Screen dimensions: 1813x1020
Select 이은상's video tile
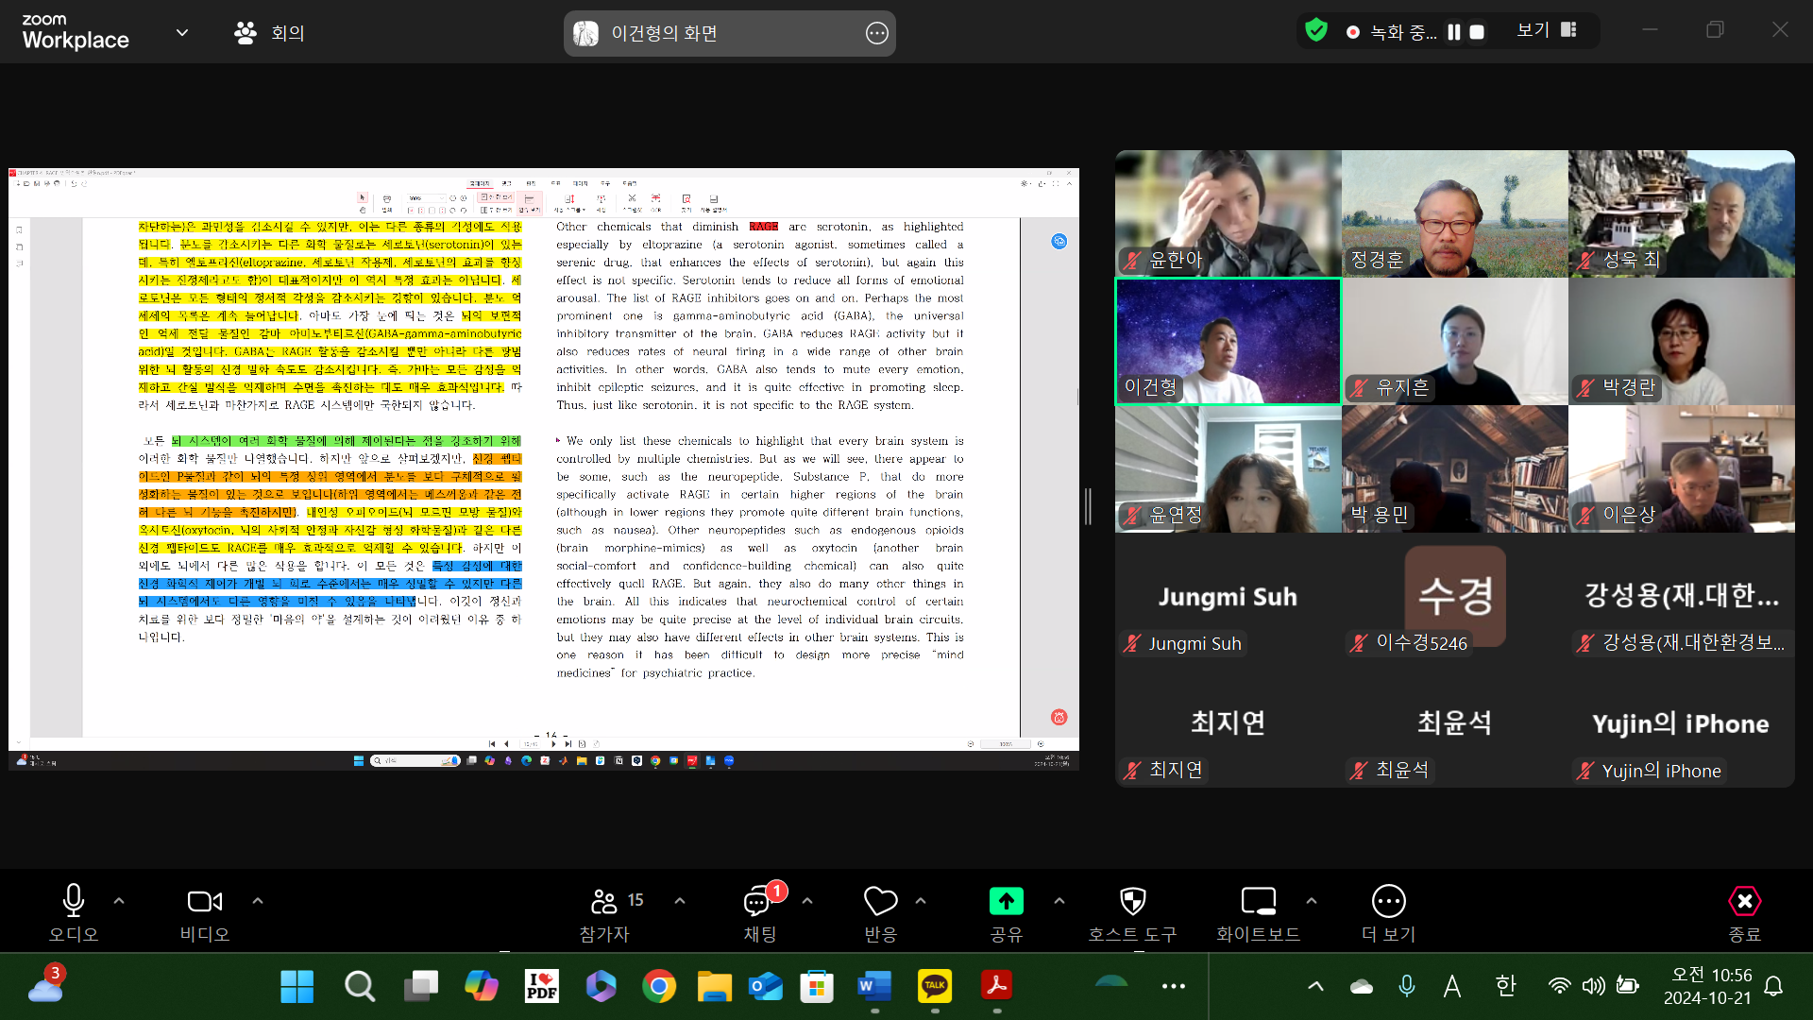tap(1681, 468)
